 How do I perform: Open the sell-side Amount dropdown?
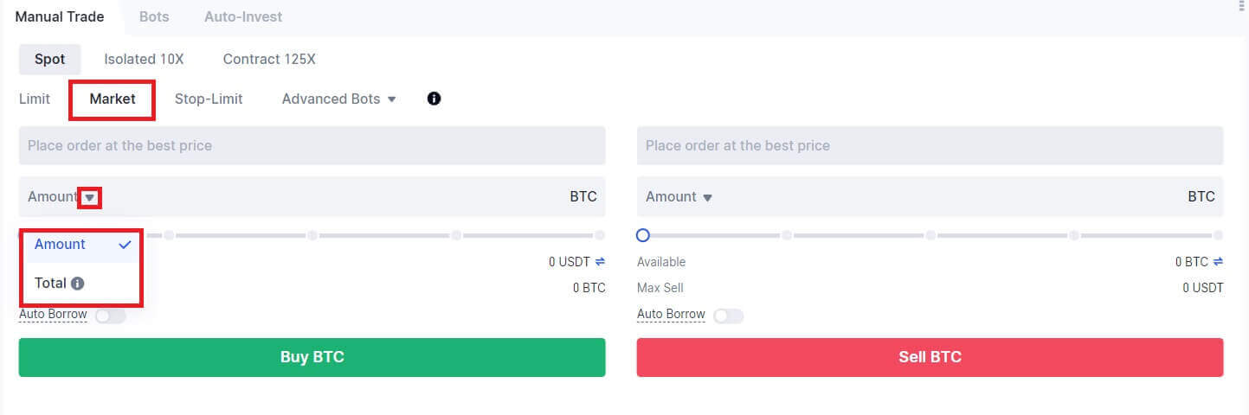(x=707, y=197)
